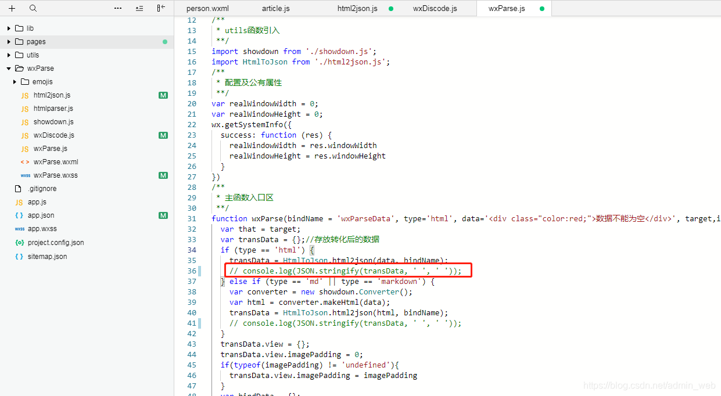Open html2json.js in file tree

(52, 95)
